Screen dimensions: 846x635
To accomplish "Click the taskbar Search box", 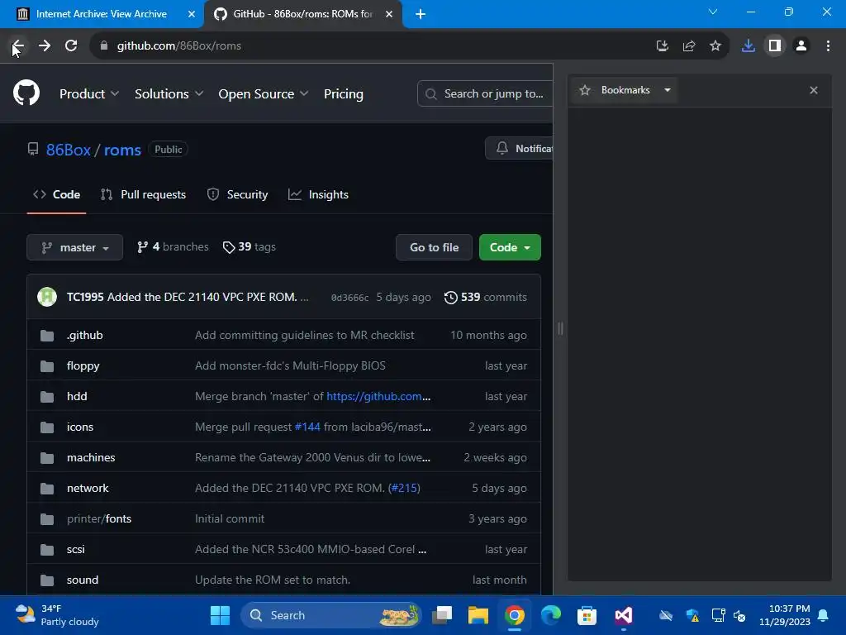I will coord(330,615).
